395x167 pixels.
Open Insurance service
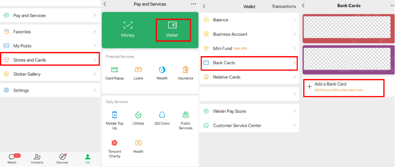pyautogui.click(x=185, y=73)
